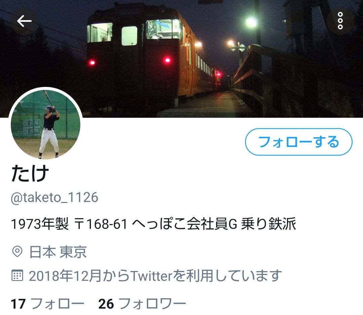363x315 pixels.
Task: Open the round baseball profile picture
Action: pos(46,124)
